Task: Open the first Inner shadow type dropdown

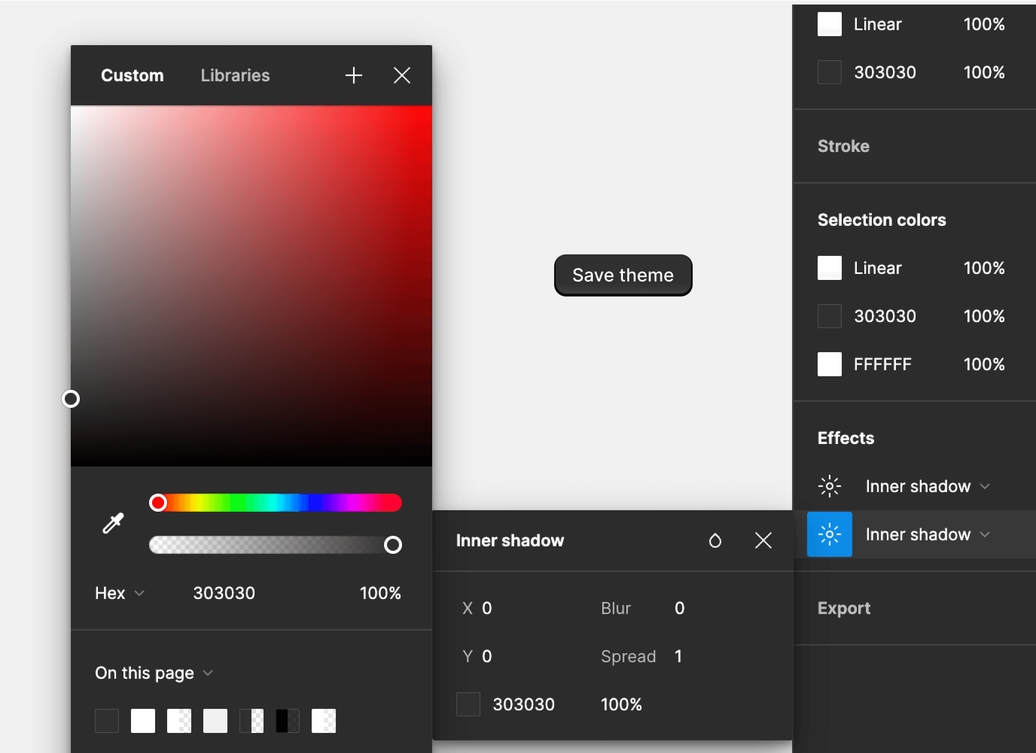Action: point(928,486)
